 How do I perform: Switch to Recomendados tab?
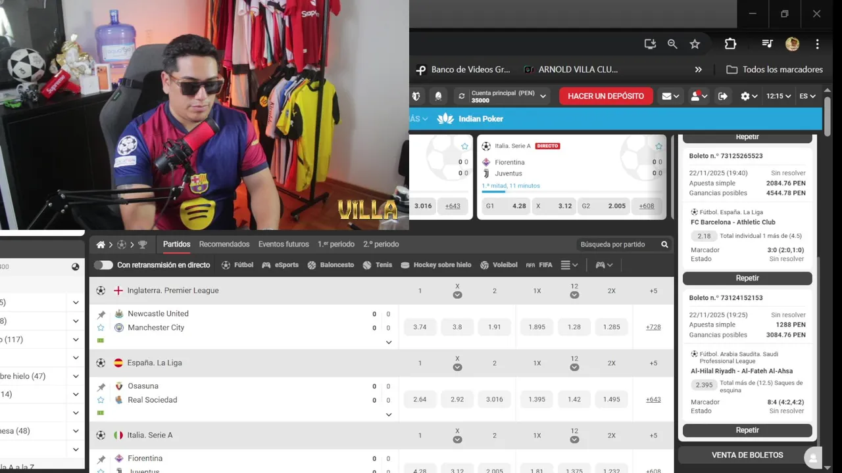pyautogui.click(x=224, y=244)
